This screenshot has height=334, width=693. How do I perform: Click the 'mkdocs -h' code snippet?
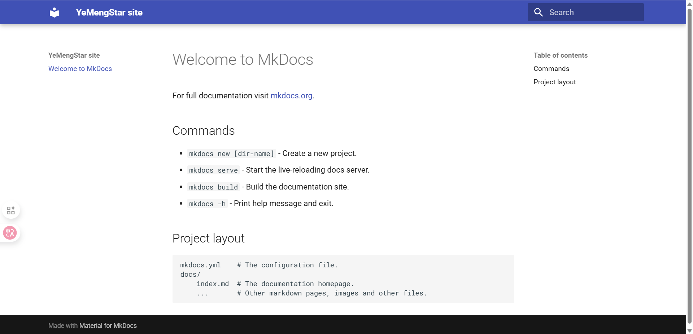point(207,204)
